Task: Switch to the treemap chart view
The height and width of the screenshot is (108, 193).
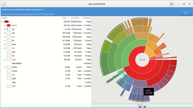Action: (145, 107)
